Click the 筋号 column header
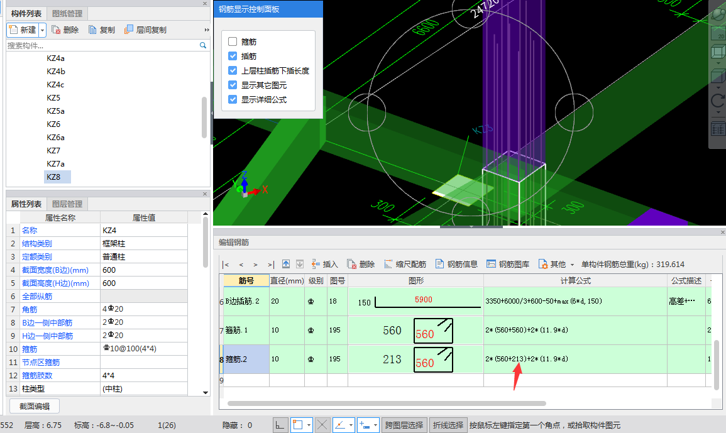The height and width of the screenshot is (433, 726). 246,281
